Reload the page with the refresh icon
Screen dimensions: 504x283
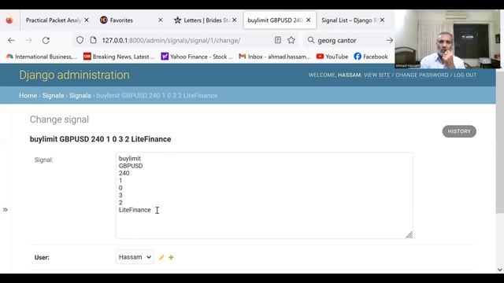[x=46, y=40]
